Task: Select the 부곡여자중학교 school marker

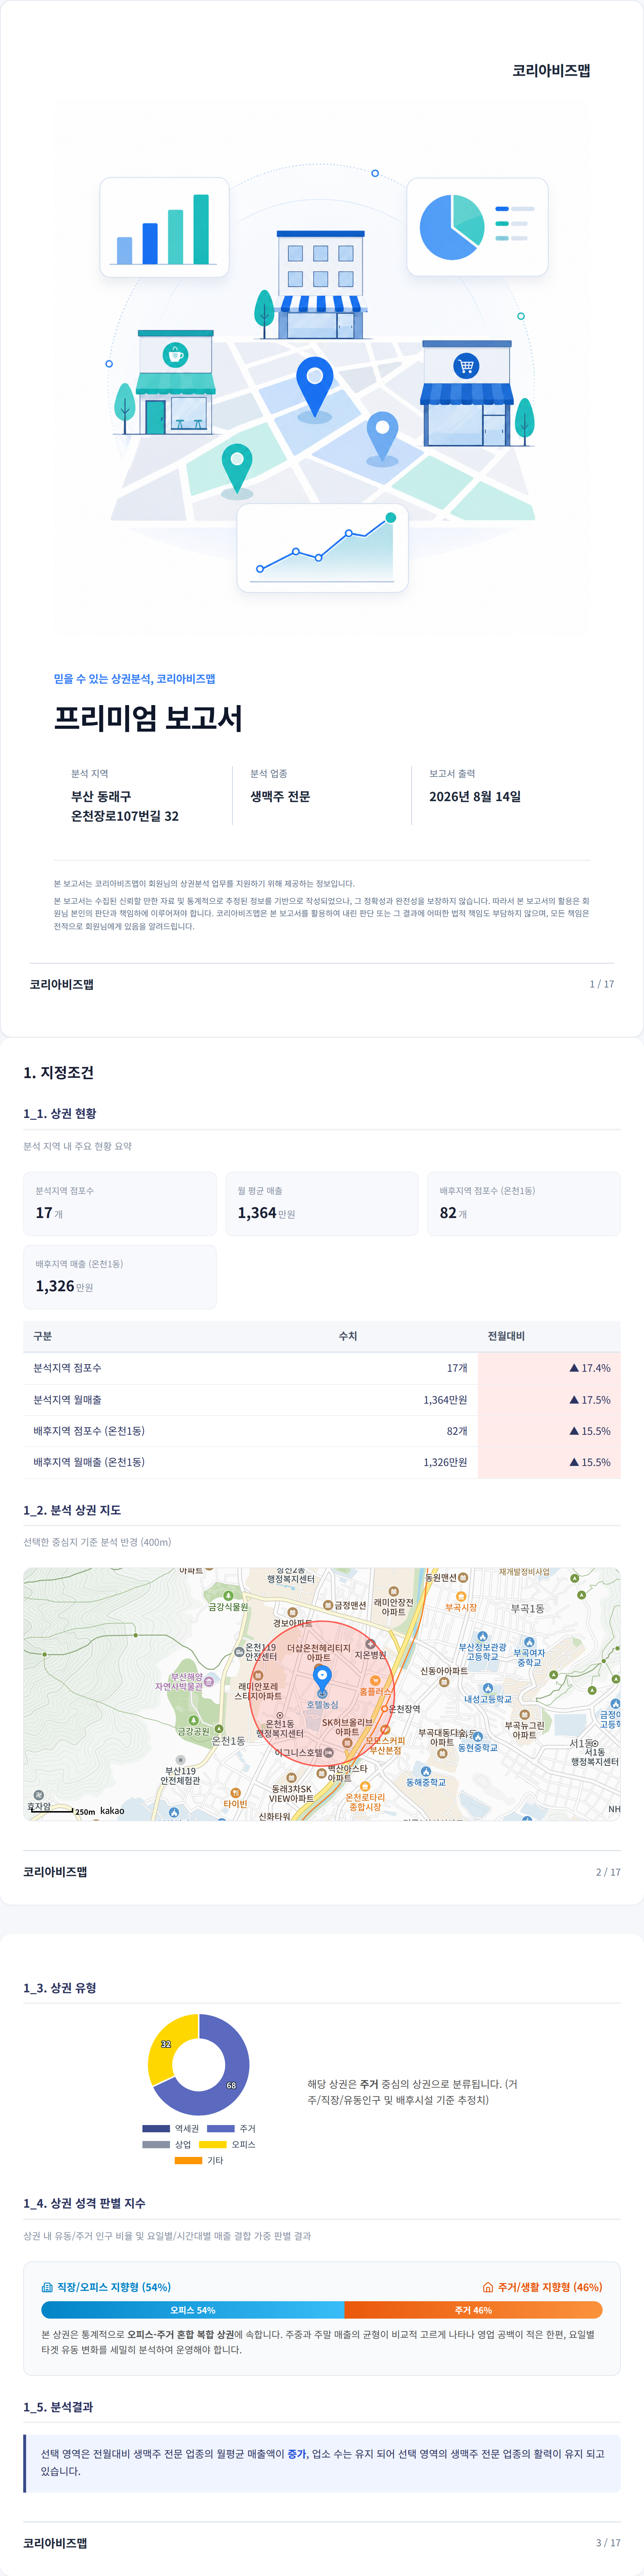Action: coord(529,1642)
